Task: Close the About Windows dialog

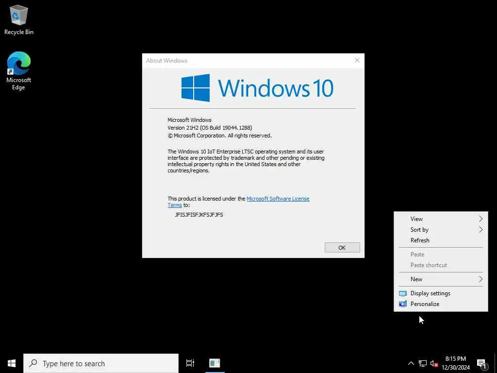Action: pyautogui.click(x=357, y=60)
